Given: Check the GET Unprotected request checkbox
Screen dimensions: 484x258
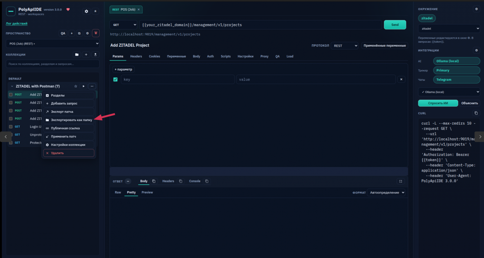Looking at the screenshot, I should [x=11, y=135].
